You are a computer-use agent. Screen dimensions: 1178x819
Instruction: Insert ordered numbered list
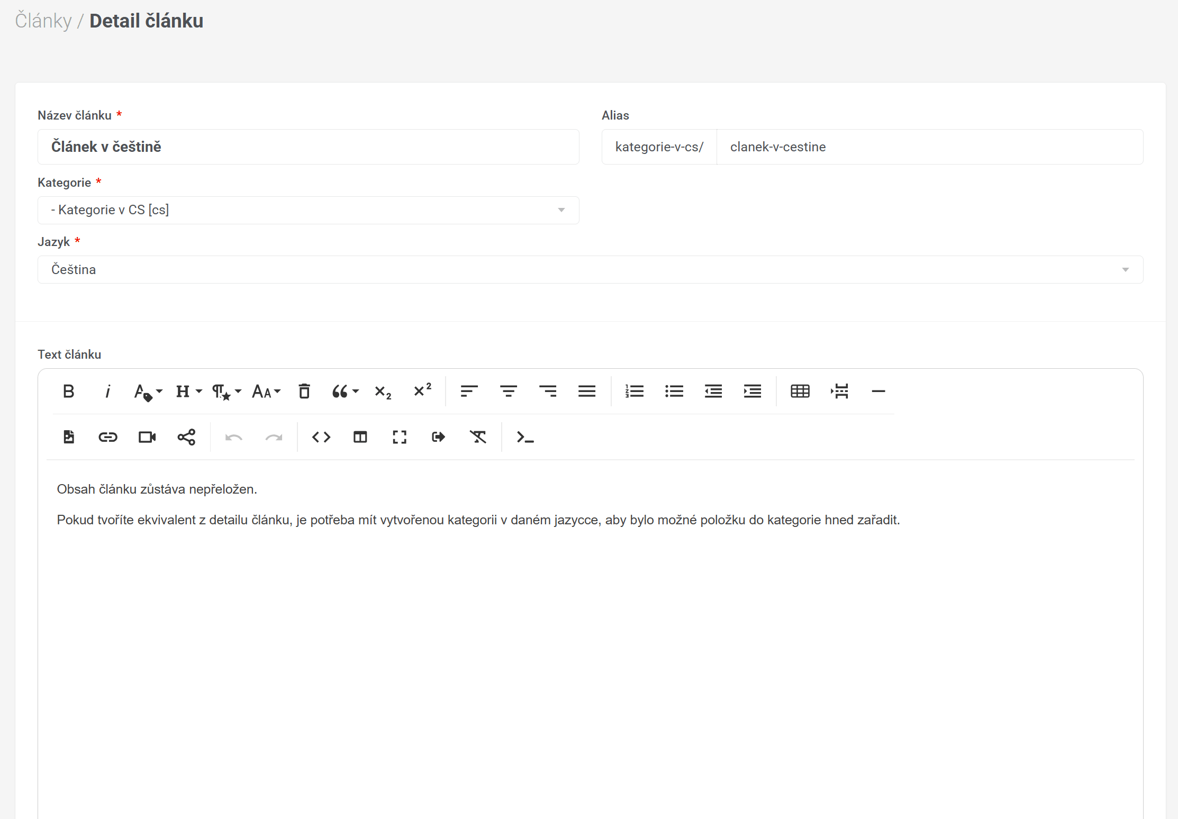click(635, 392)
